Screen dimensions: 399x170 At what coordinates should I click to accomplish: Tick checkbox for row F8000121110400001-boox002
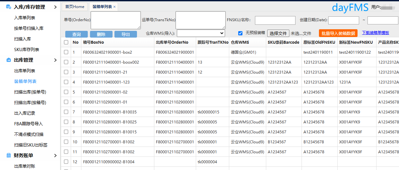pos(66,62)
